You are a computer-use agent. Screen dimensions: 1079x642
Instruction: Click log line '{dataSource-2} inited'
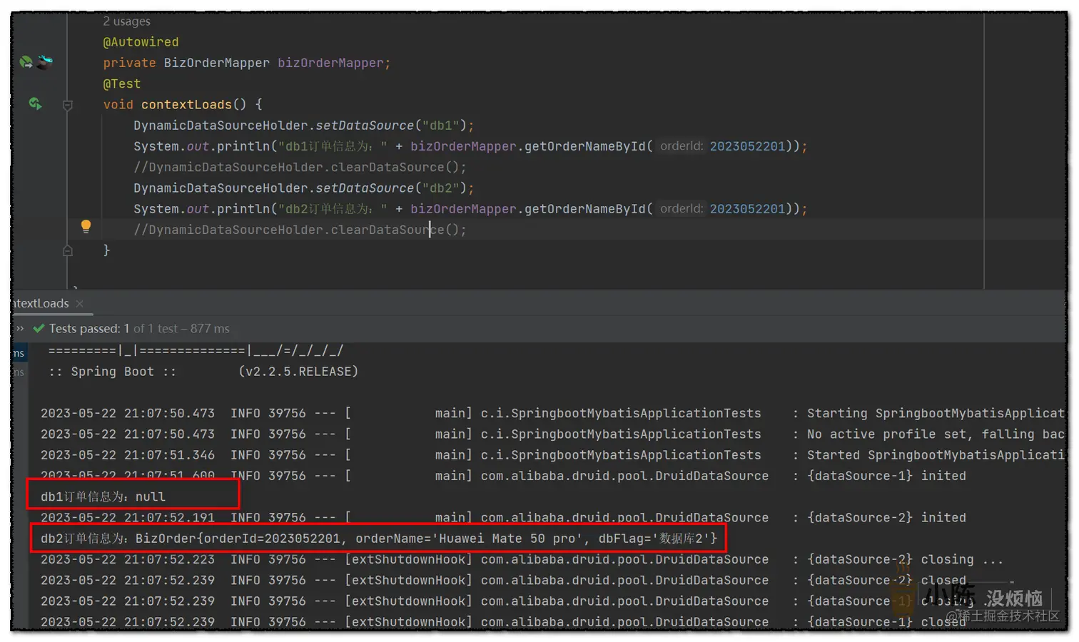coord(503,517)
